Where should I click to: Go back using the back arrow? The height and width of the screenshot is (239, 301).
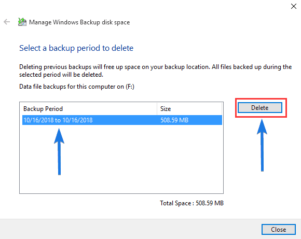(7, 22)
